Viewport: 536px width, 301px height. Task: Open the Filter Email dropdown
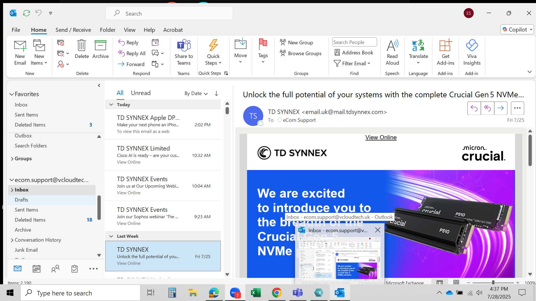[x=352, y=64]
